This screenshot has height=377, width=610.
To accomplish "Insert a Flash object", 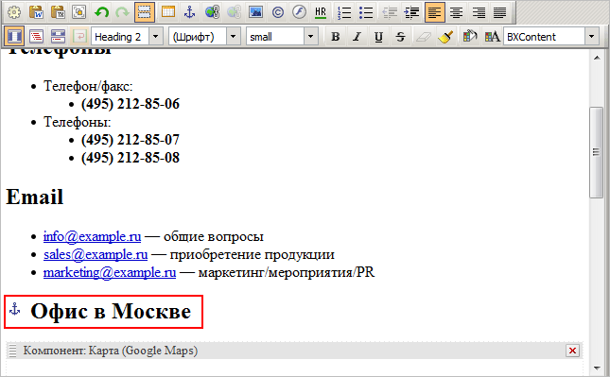I will pos(299,12).
